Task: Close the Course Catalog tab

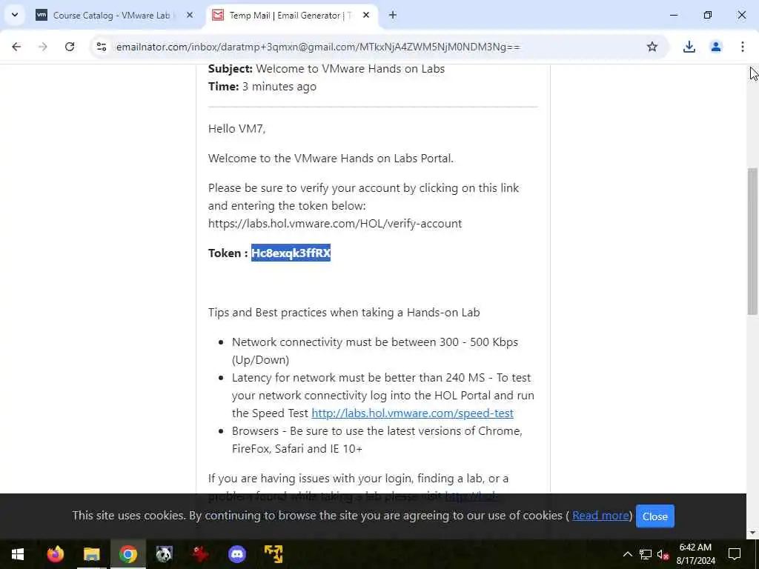Action: (190, 15)
